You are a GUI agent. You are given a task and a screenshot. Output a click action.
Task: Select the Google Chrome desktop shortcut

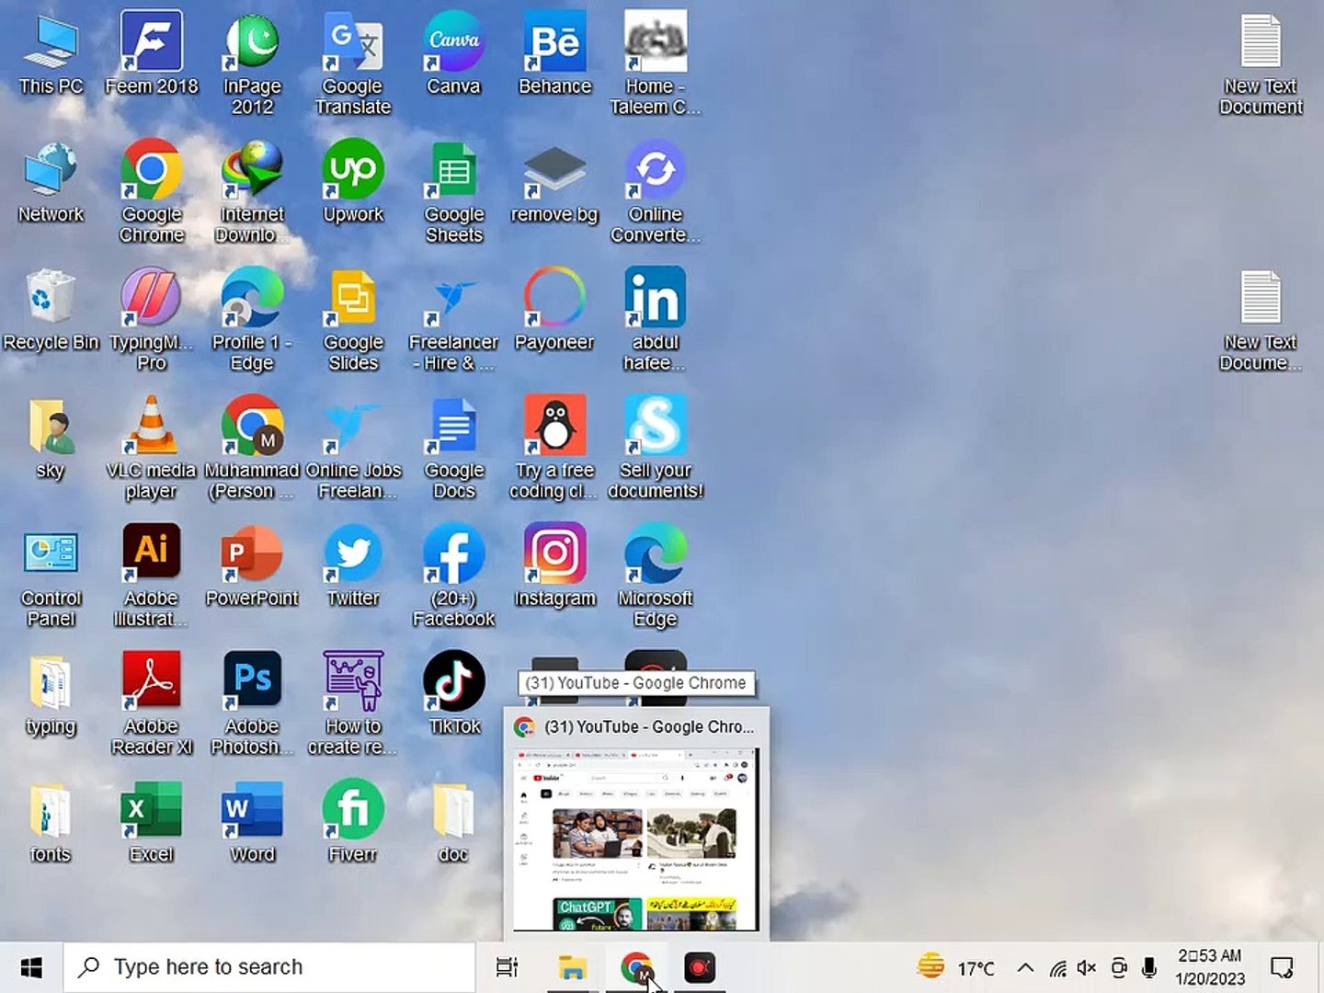tap(152, 192)
